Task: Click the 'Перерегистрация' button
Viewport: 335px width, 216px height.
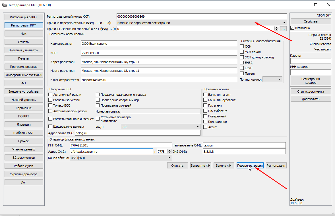Action: click(x=250, y=166)
